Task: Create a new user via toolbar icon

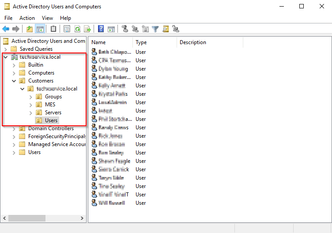Action: pyautogui.click(x=124, y=29)
